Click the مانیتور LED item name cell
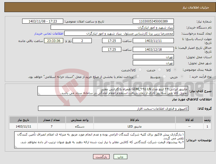 point(134,126)
